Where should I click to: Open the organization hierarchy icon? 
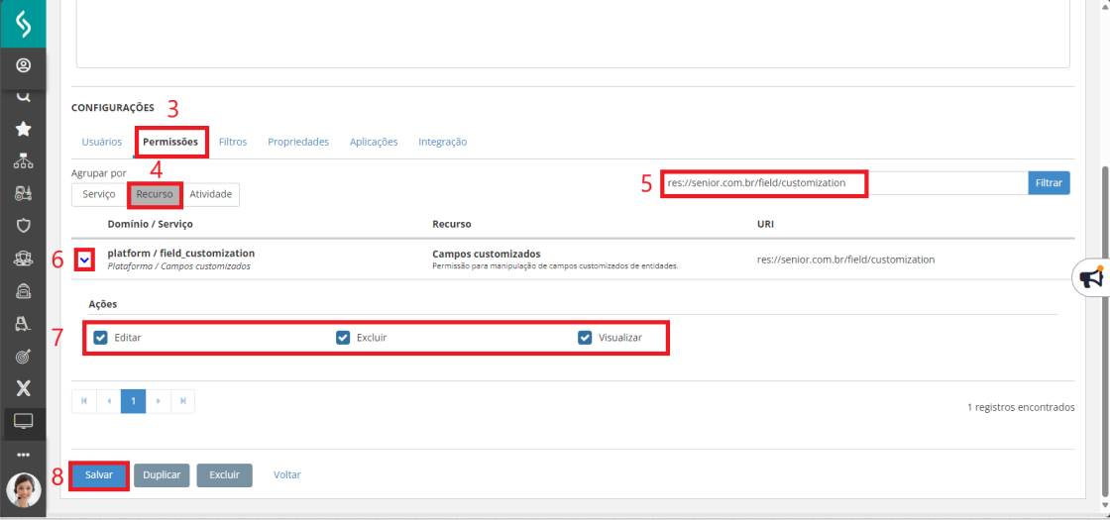coord(24,161)
